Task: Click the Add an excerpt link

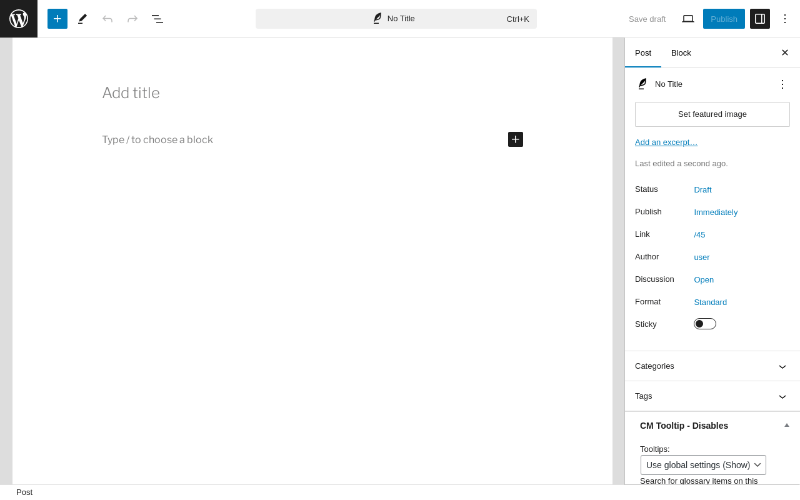Action: [666, 142]
